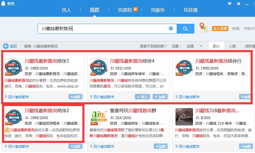Open the feedback icon in title bar
255x153 pixels.
230,3
